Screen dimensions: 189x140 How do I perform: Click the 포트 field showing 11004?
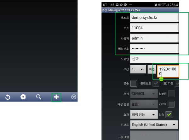coord(154,28)
